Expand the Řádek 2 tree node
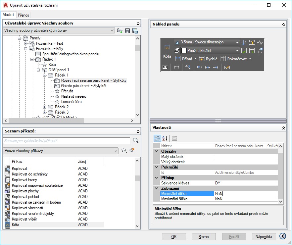This screenshot has width=292, height=245. coord(45,107)
